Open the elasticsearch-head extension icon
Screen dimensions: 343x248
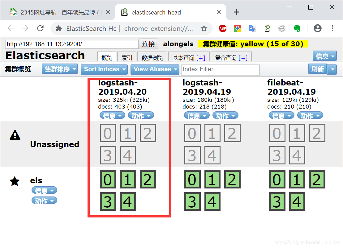[267, 28]
